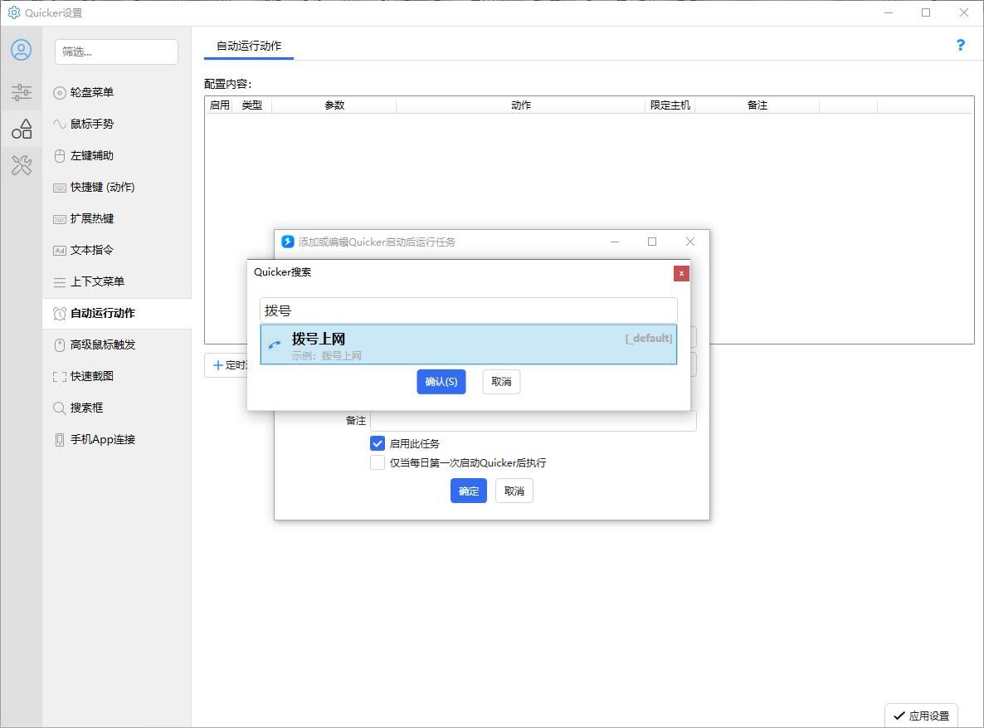The image size is (984, 728).
Task: Open 轮盘菜单 settings page
Action: (x=91, y=92)
